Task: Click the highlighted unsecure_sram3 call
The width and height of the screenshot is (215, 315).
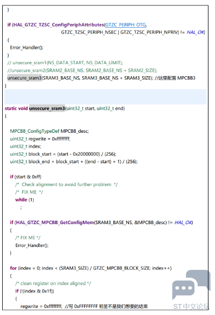Action: point(24,78)
